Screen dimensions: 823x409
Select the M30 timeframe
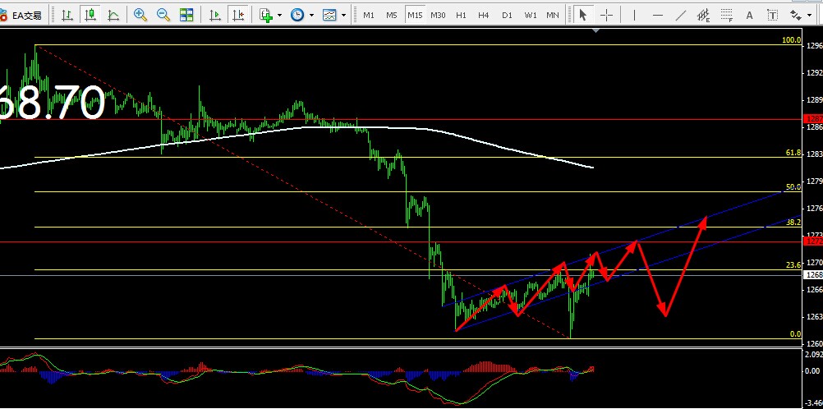coord(438,16)
